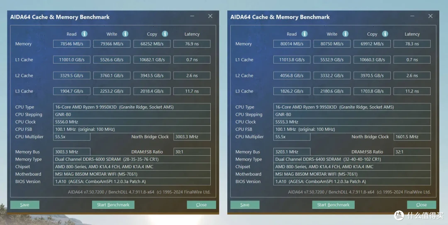
Task: Click Chipset field in right window
Action: pyautogui.click(x=352, y=167)
